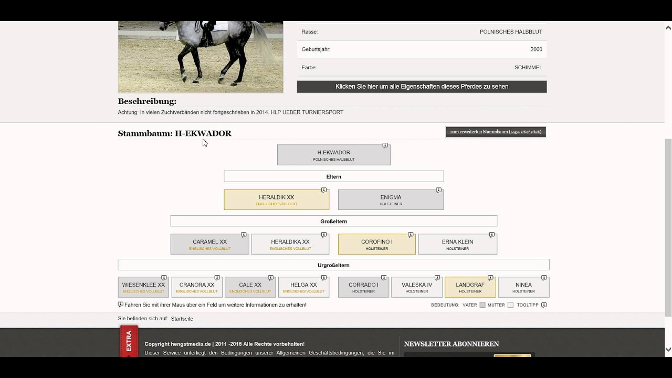Click tooltip icon on H-EKWADOR box
Viewport: 672px width, 378px height.
tap(385, 145)
